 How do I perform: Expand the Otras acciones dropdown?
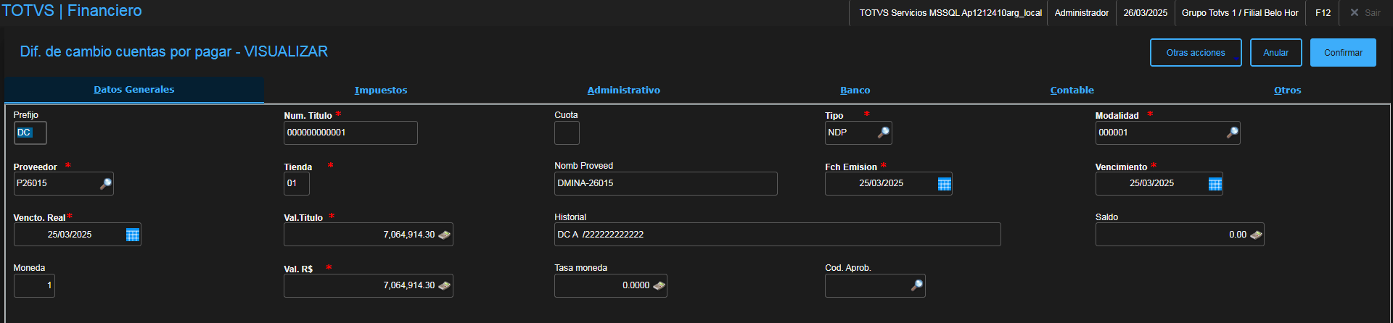coord(1195,53)
